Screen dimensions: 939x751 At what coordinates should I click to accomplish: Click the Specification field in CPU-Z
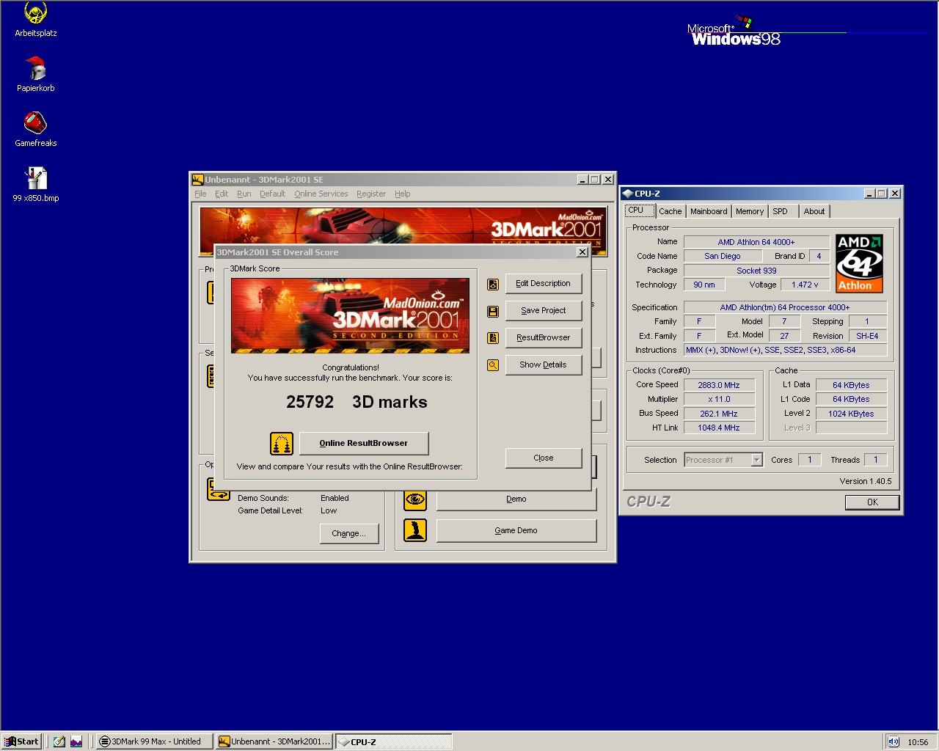785,307
